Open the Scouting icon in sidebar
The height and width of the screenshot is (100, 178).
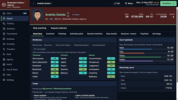pos(4,44)
